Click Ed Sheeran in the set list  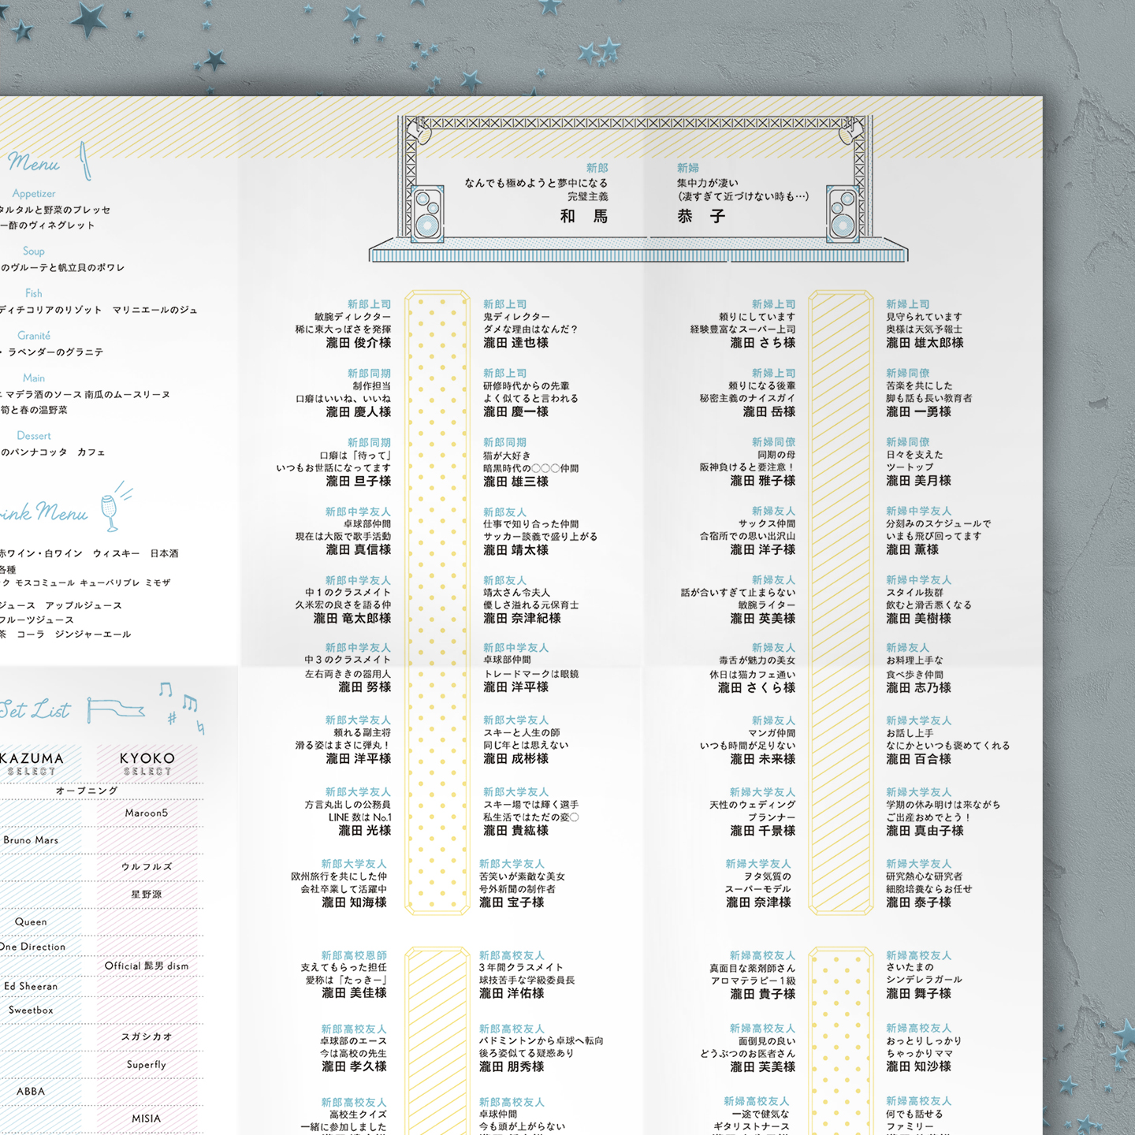pos(31,986)
